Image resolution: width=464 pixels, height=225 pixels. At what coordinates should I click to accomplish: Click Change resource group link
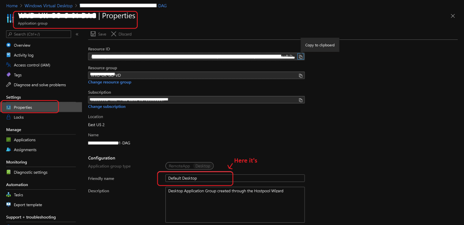tap(110, 82)
